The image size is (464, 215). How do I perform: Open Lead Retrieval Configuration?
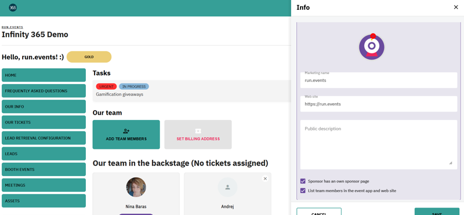[44, 138]
